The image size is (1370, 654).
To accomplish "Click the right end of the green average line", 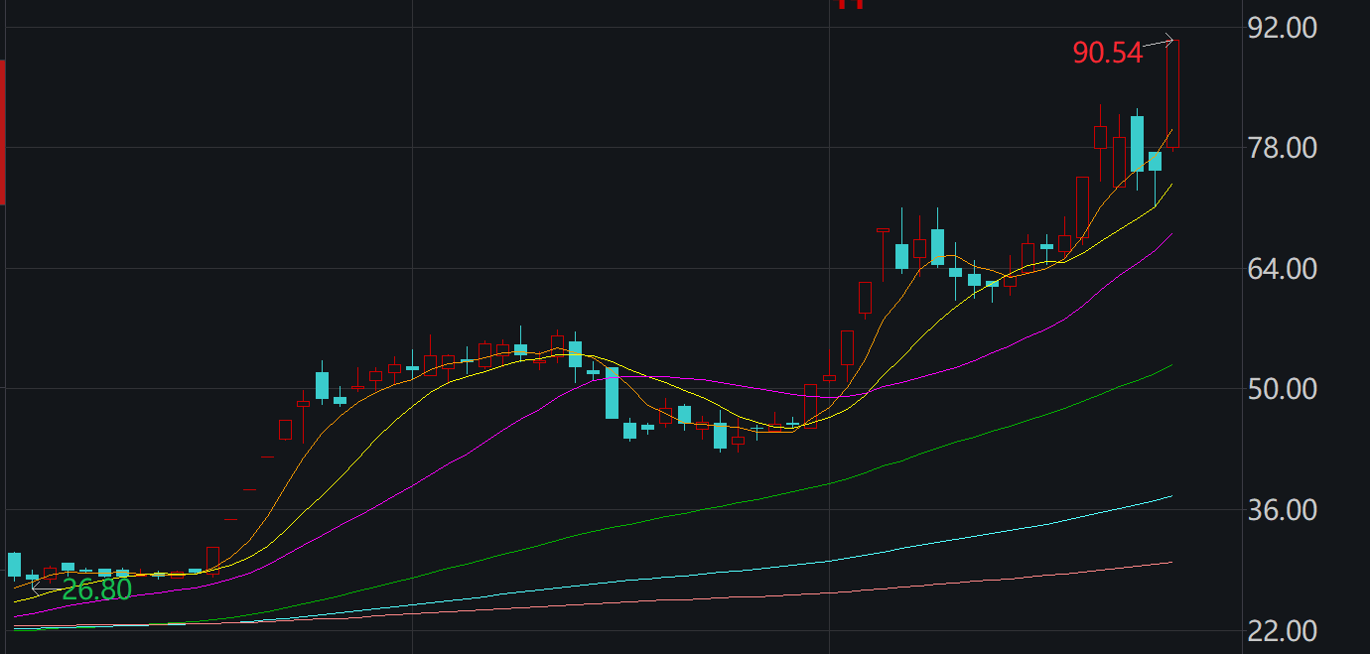I will pyautogui.click(x=1171, y=365).
